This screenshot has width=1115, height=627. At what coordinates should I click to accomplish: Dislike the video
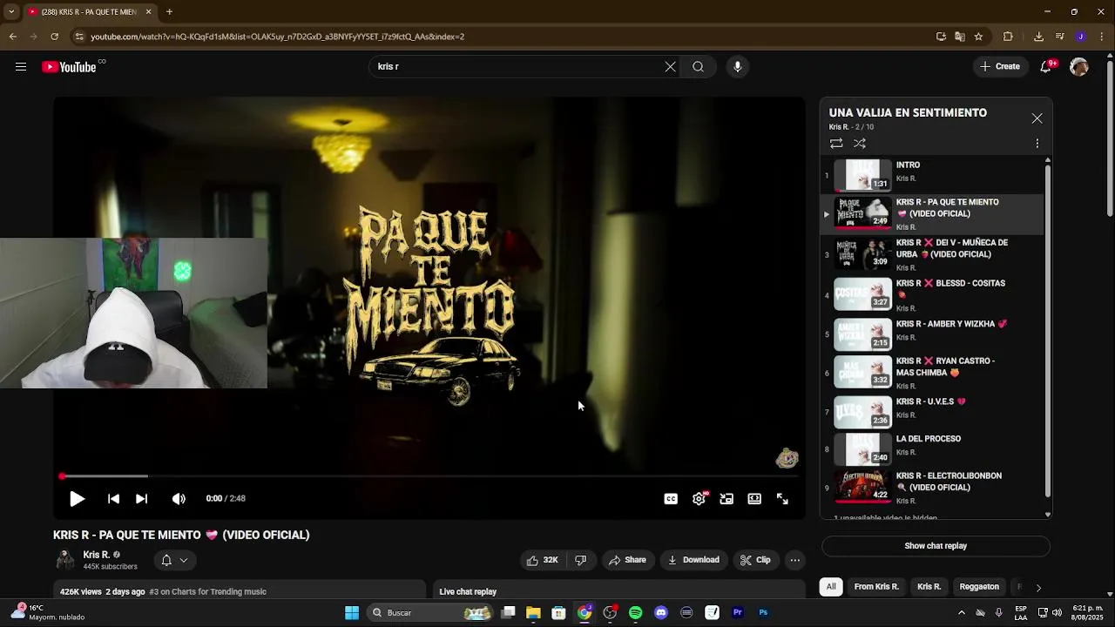(x=581, y=560)
